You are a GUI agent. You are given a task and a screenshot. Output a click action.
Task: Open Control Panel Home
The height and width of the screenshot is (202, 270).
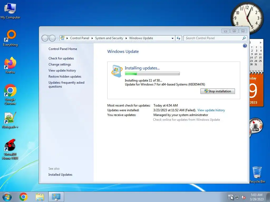click(63, 49)
